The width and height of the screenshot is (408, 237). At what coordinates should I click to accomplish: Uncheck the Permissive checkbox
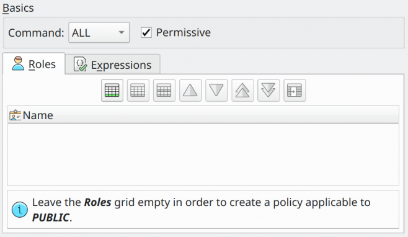click(146, 32)
